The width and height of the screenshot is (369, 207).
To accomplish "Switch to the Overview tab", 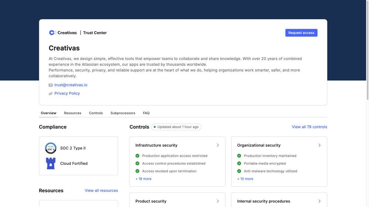I will click(x=48, y=113).
